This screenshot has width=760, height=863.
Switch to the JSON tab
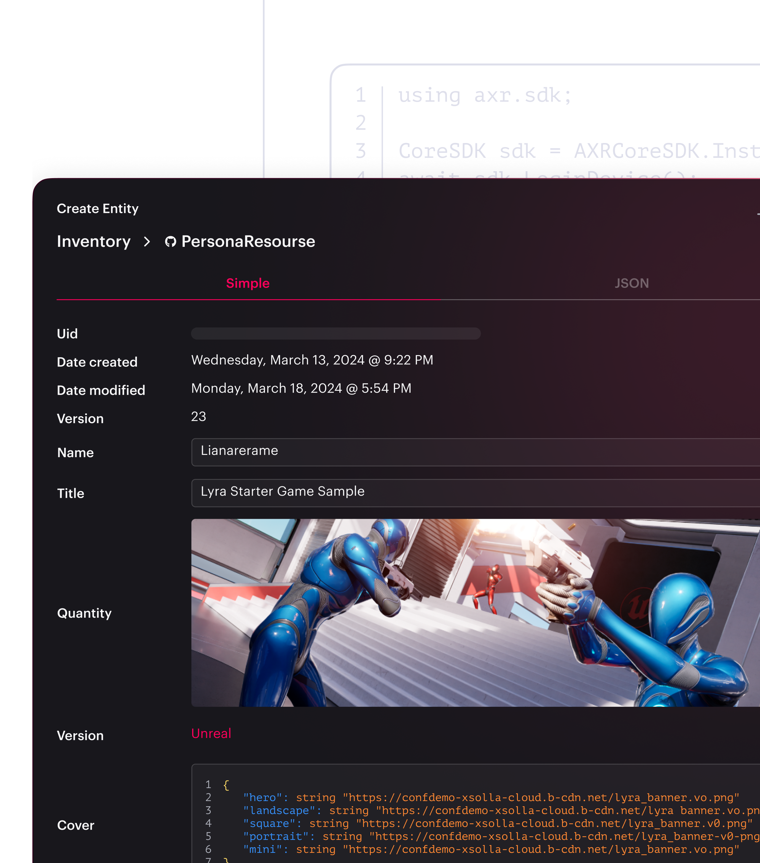pyautogui.click(x=632, y=283)
